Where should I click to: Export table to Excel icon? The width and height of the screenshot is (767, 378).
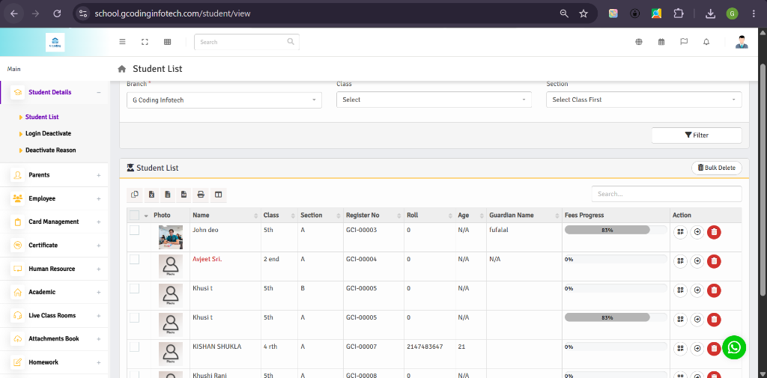point(151,195)
